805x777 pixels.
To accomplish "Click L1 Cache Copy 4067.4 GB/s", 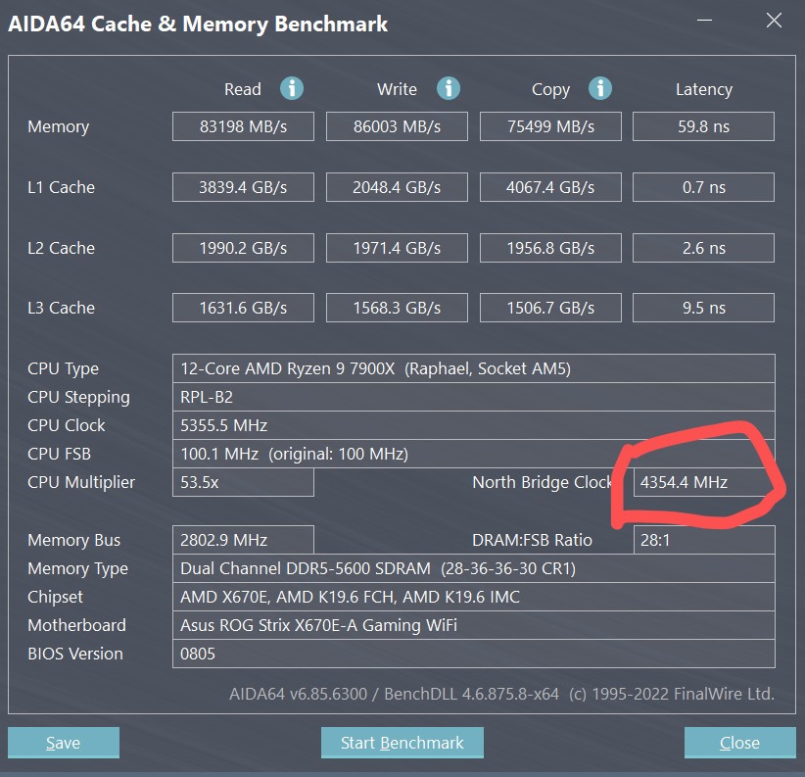I will coord(550,187).
